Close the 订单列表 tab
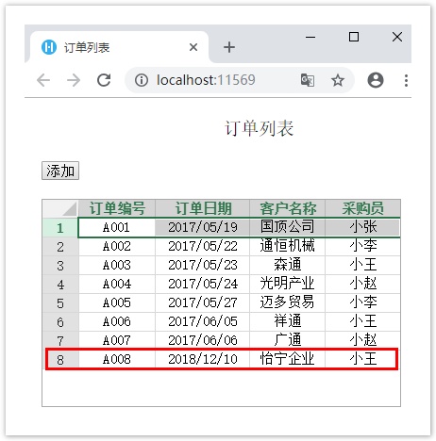 click(x=193, y=47)
